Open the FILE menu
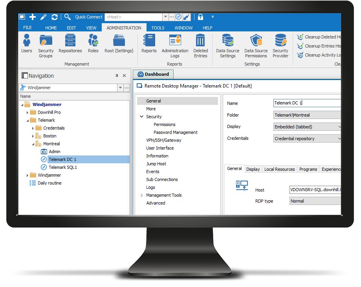361x287 pixels. tap(27, 27)
